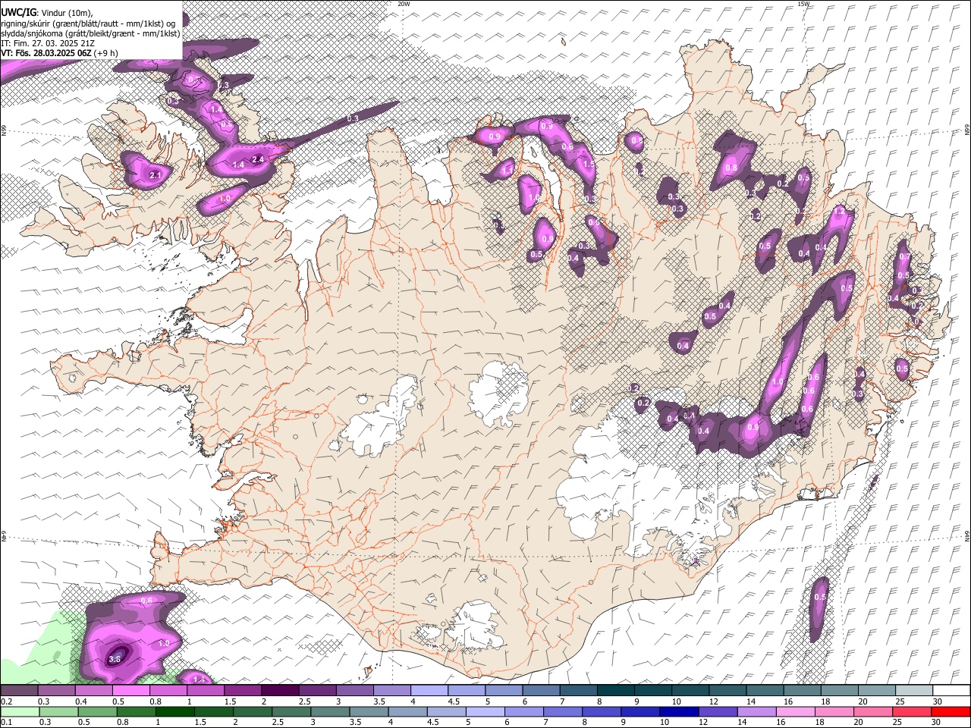Click the orchid 0.8 swatch in the upper legend
The height and width of the screenshot is (728, 971).
(x=168, y=690)
